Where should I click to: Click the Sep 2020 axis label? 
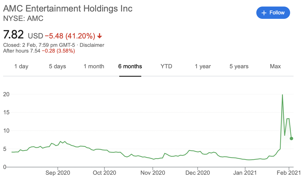(58, 173)
